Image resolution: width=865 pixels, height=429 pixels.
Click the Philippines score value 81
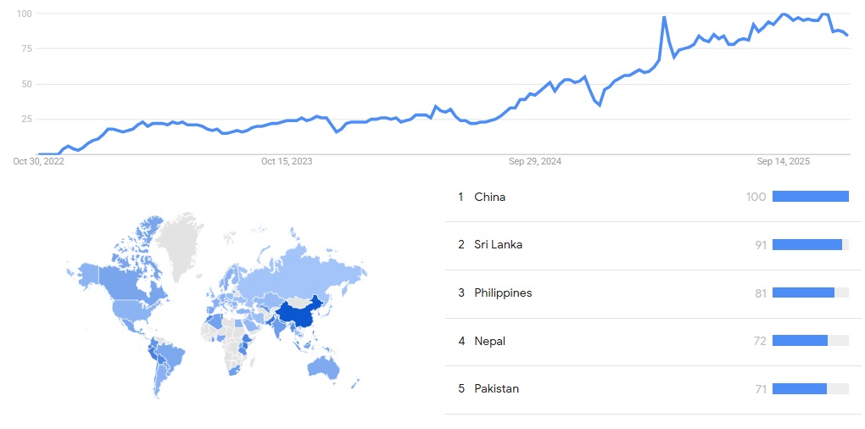[x=760, y=292]
